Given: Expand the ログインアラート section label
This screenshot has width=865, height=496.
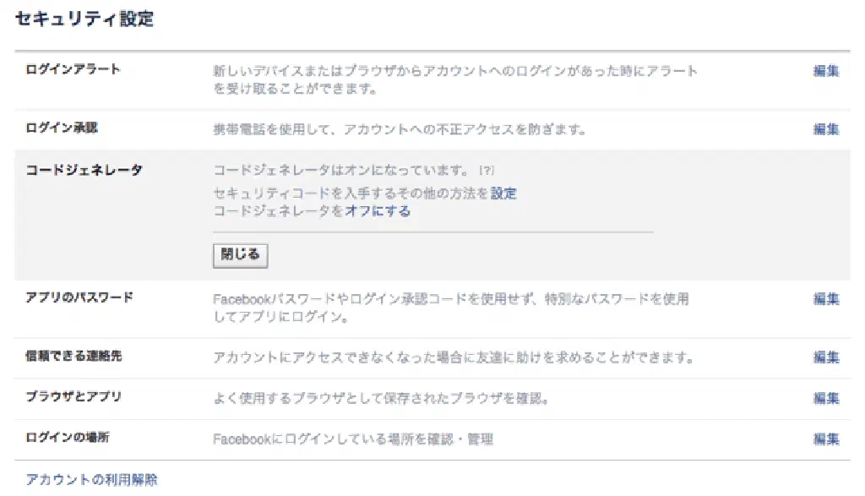Looking at the screenshot, I should coord(73,69).
